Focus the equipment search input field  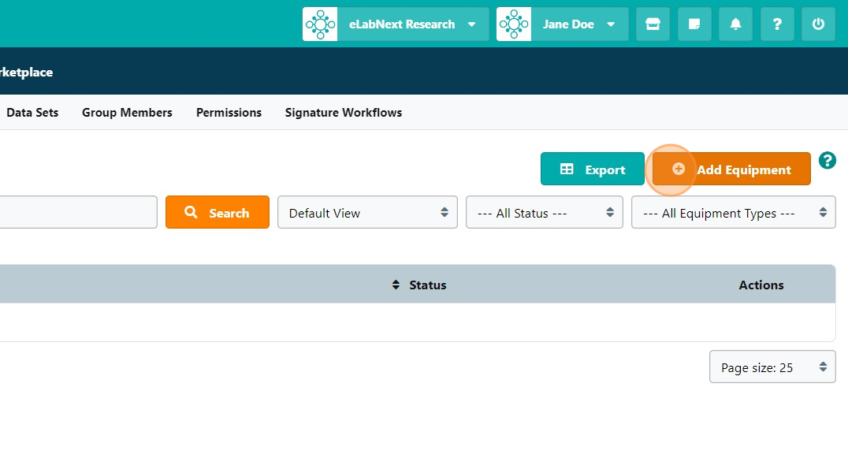point(79,212)
